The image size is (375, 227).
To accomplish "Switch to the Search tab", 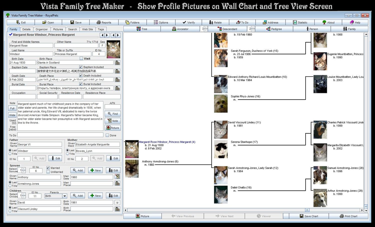I will click(x=72, y=29).
